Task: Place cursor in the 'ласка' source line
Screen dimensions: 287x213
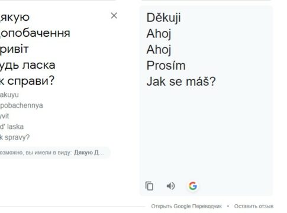Action: (x=27, y=65)
